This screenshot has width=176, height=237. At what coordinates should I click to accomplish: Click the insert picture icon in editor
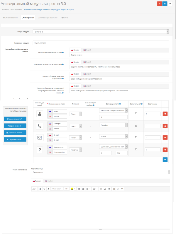pos(105,189)
